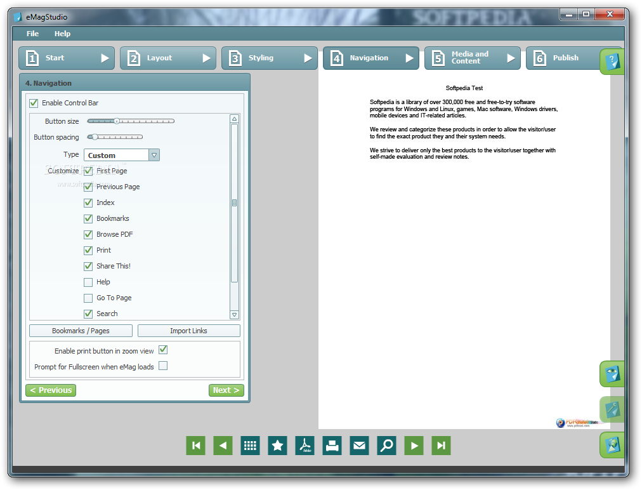Enable the Help checkbox
This screenshot has width=642, height=490.
(x=88, y=282)
